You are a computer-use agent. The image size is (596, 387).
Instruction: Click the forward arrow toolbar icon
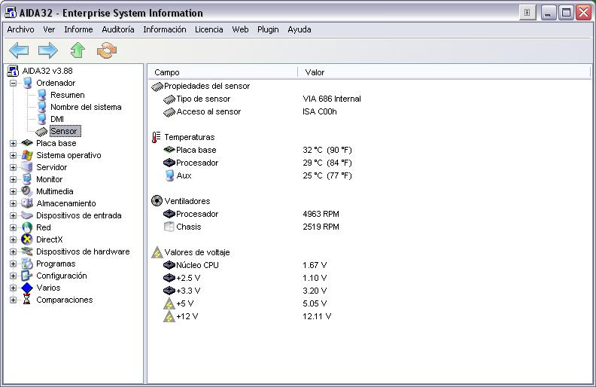(48, 50)
